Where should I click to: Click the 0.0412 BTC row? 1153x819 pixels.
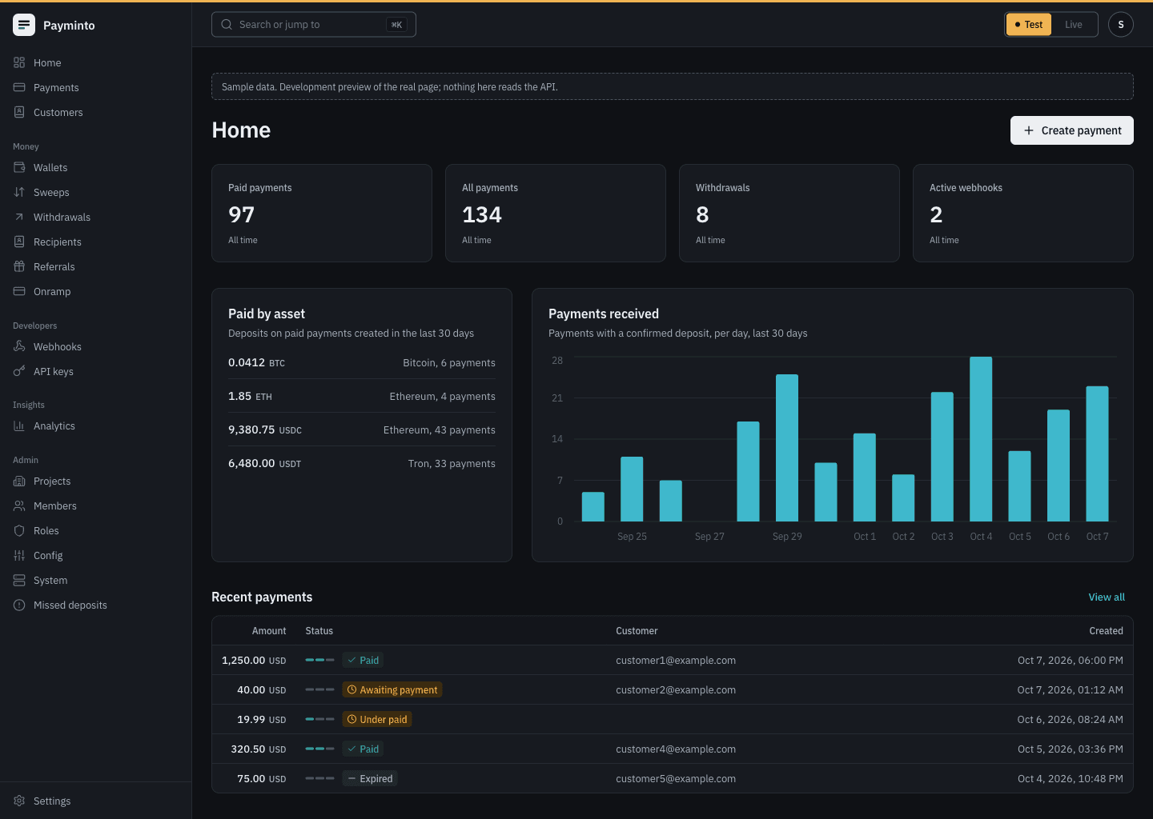(362, 362)
